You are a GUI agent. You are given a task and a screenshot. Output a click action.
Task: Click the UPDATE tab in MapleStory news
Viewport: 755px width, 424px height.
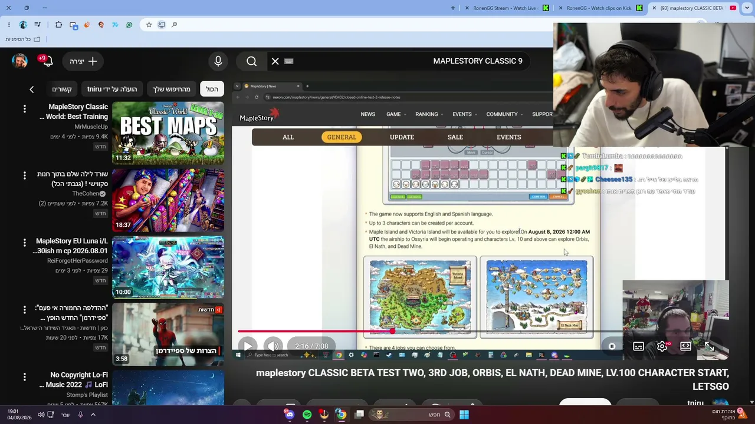402,137
